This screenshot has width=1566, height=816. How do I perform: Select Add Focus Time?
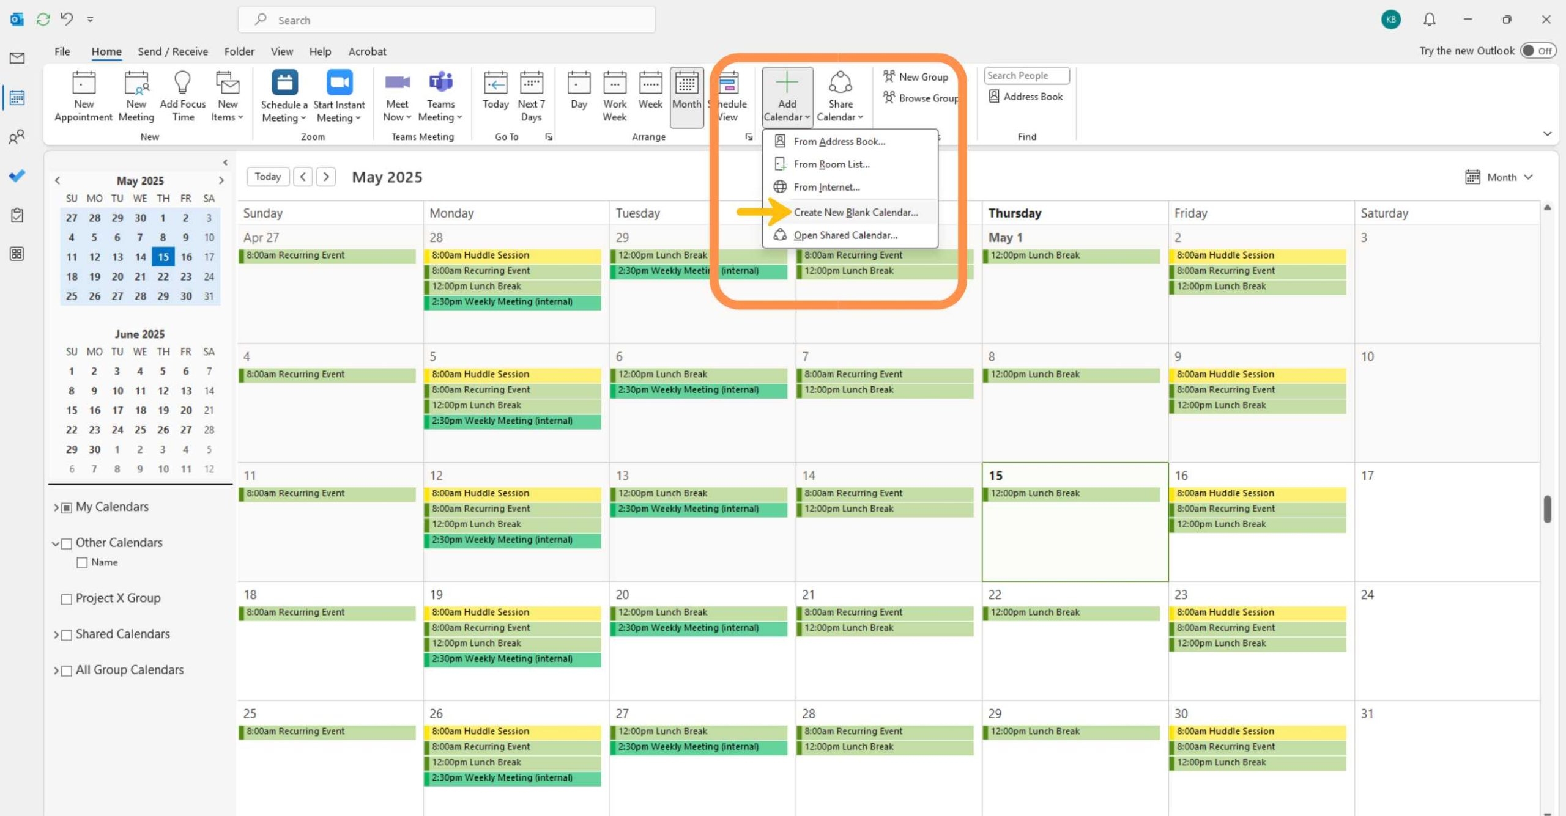click(182, 95)
